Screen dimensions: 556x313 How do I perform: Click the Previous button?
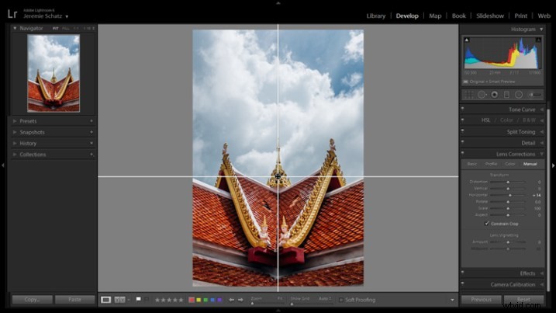click(x=482, y=300)
